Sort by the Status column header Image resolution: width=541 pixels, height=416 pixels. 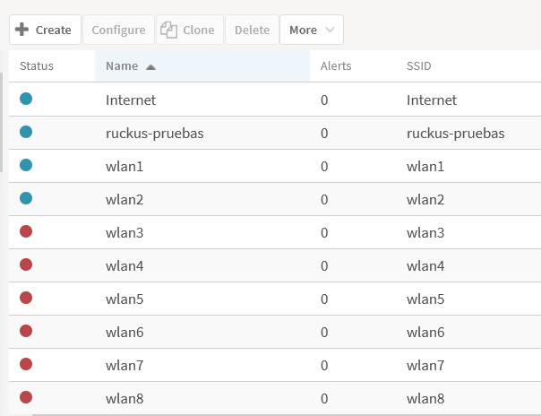[x=37, y=65]
